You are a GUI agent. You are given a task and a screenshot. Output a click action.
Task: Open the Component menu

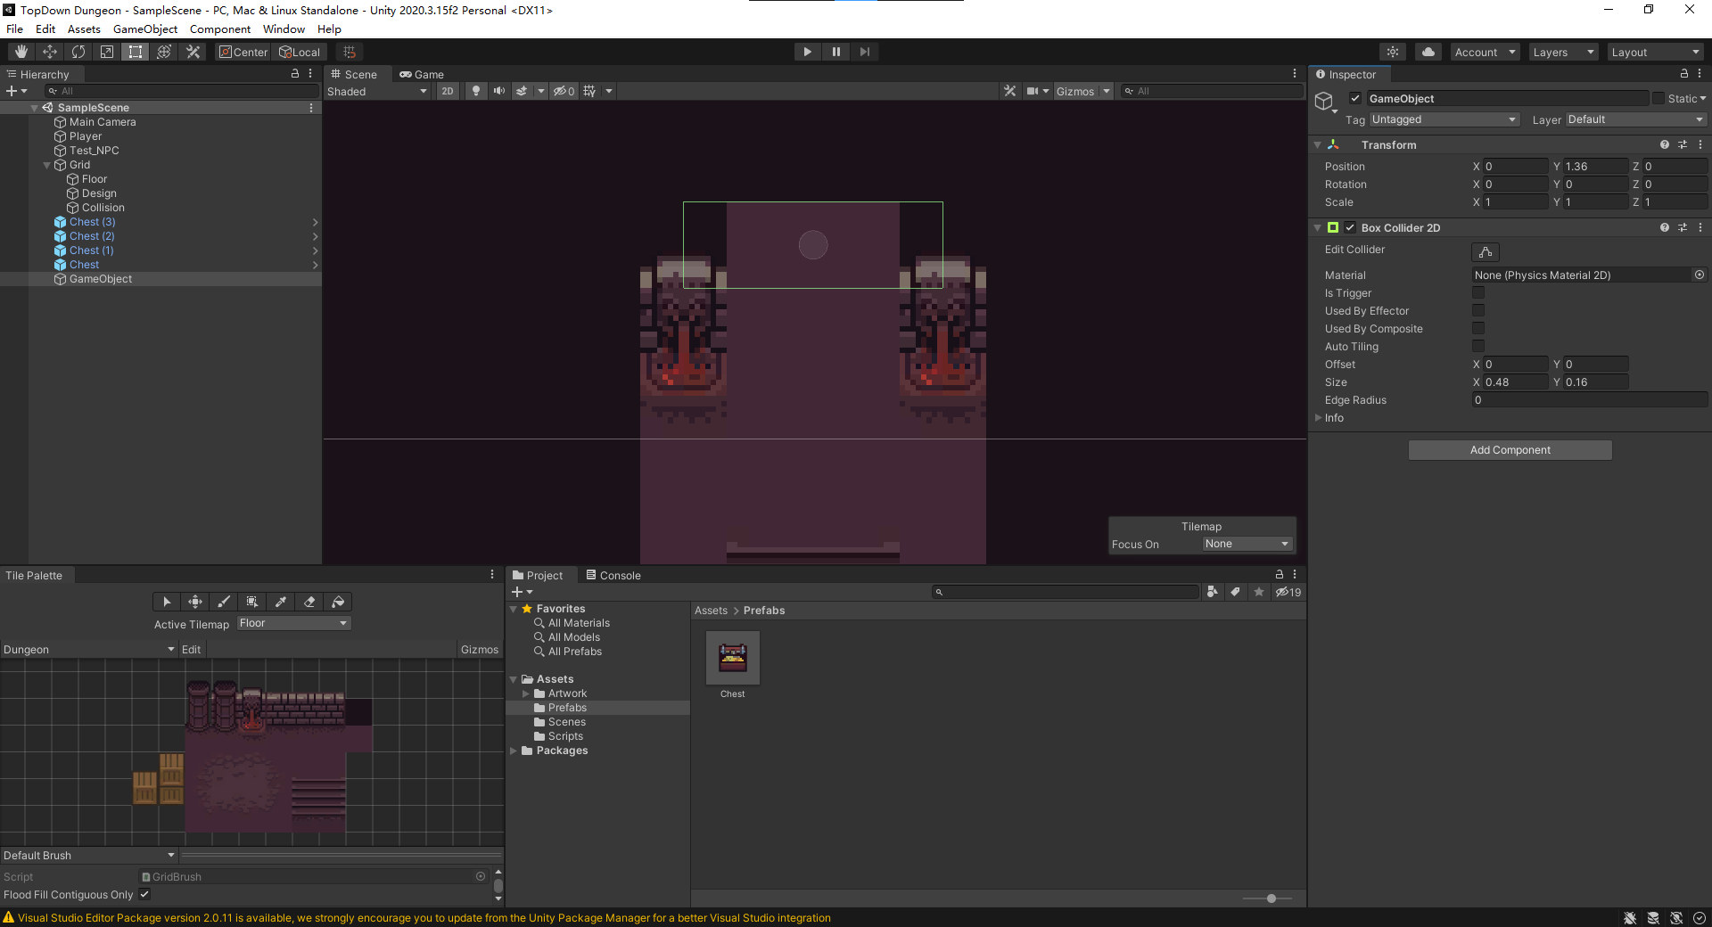[x=219, y=29]
